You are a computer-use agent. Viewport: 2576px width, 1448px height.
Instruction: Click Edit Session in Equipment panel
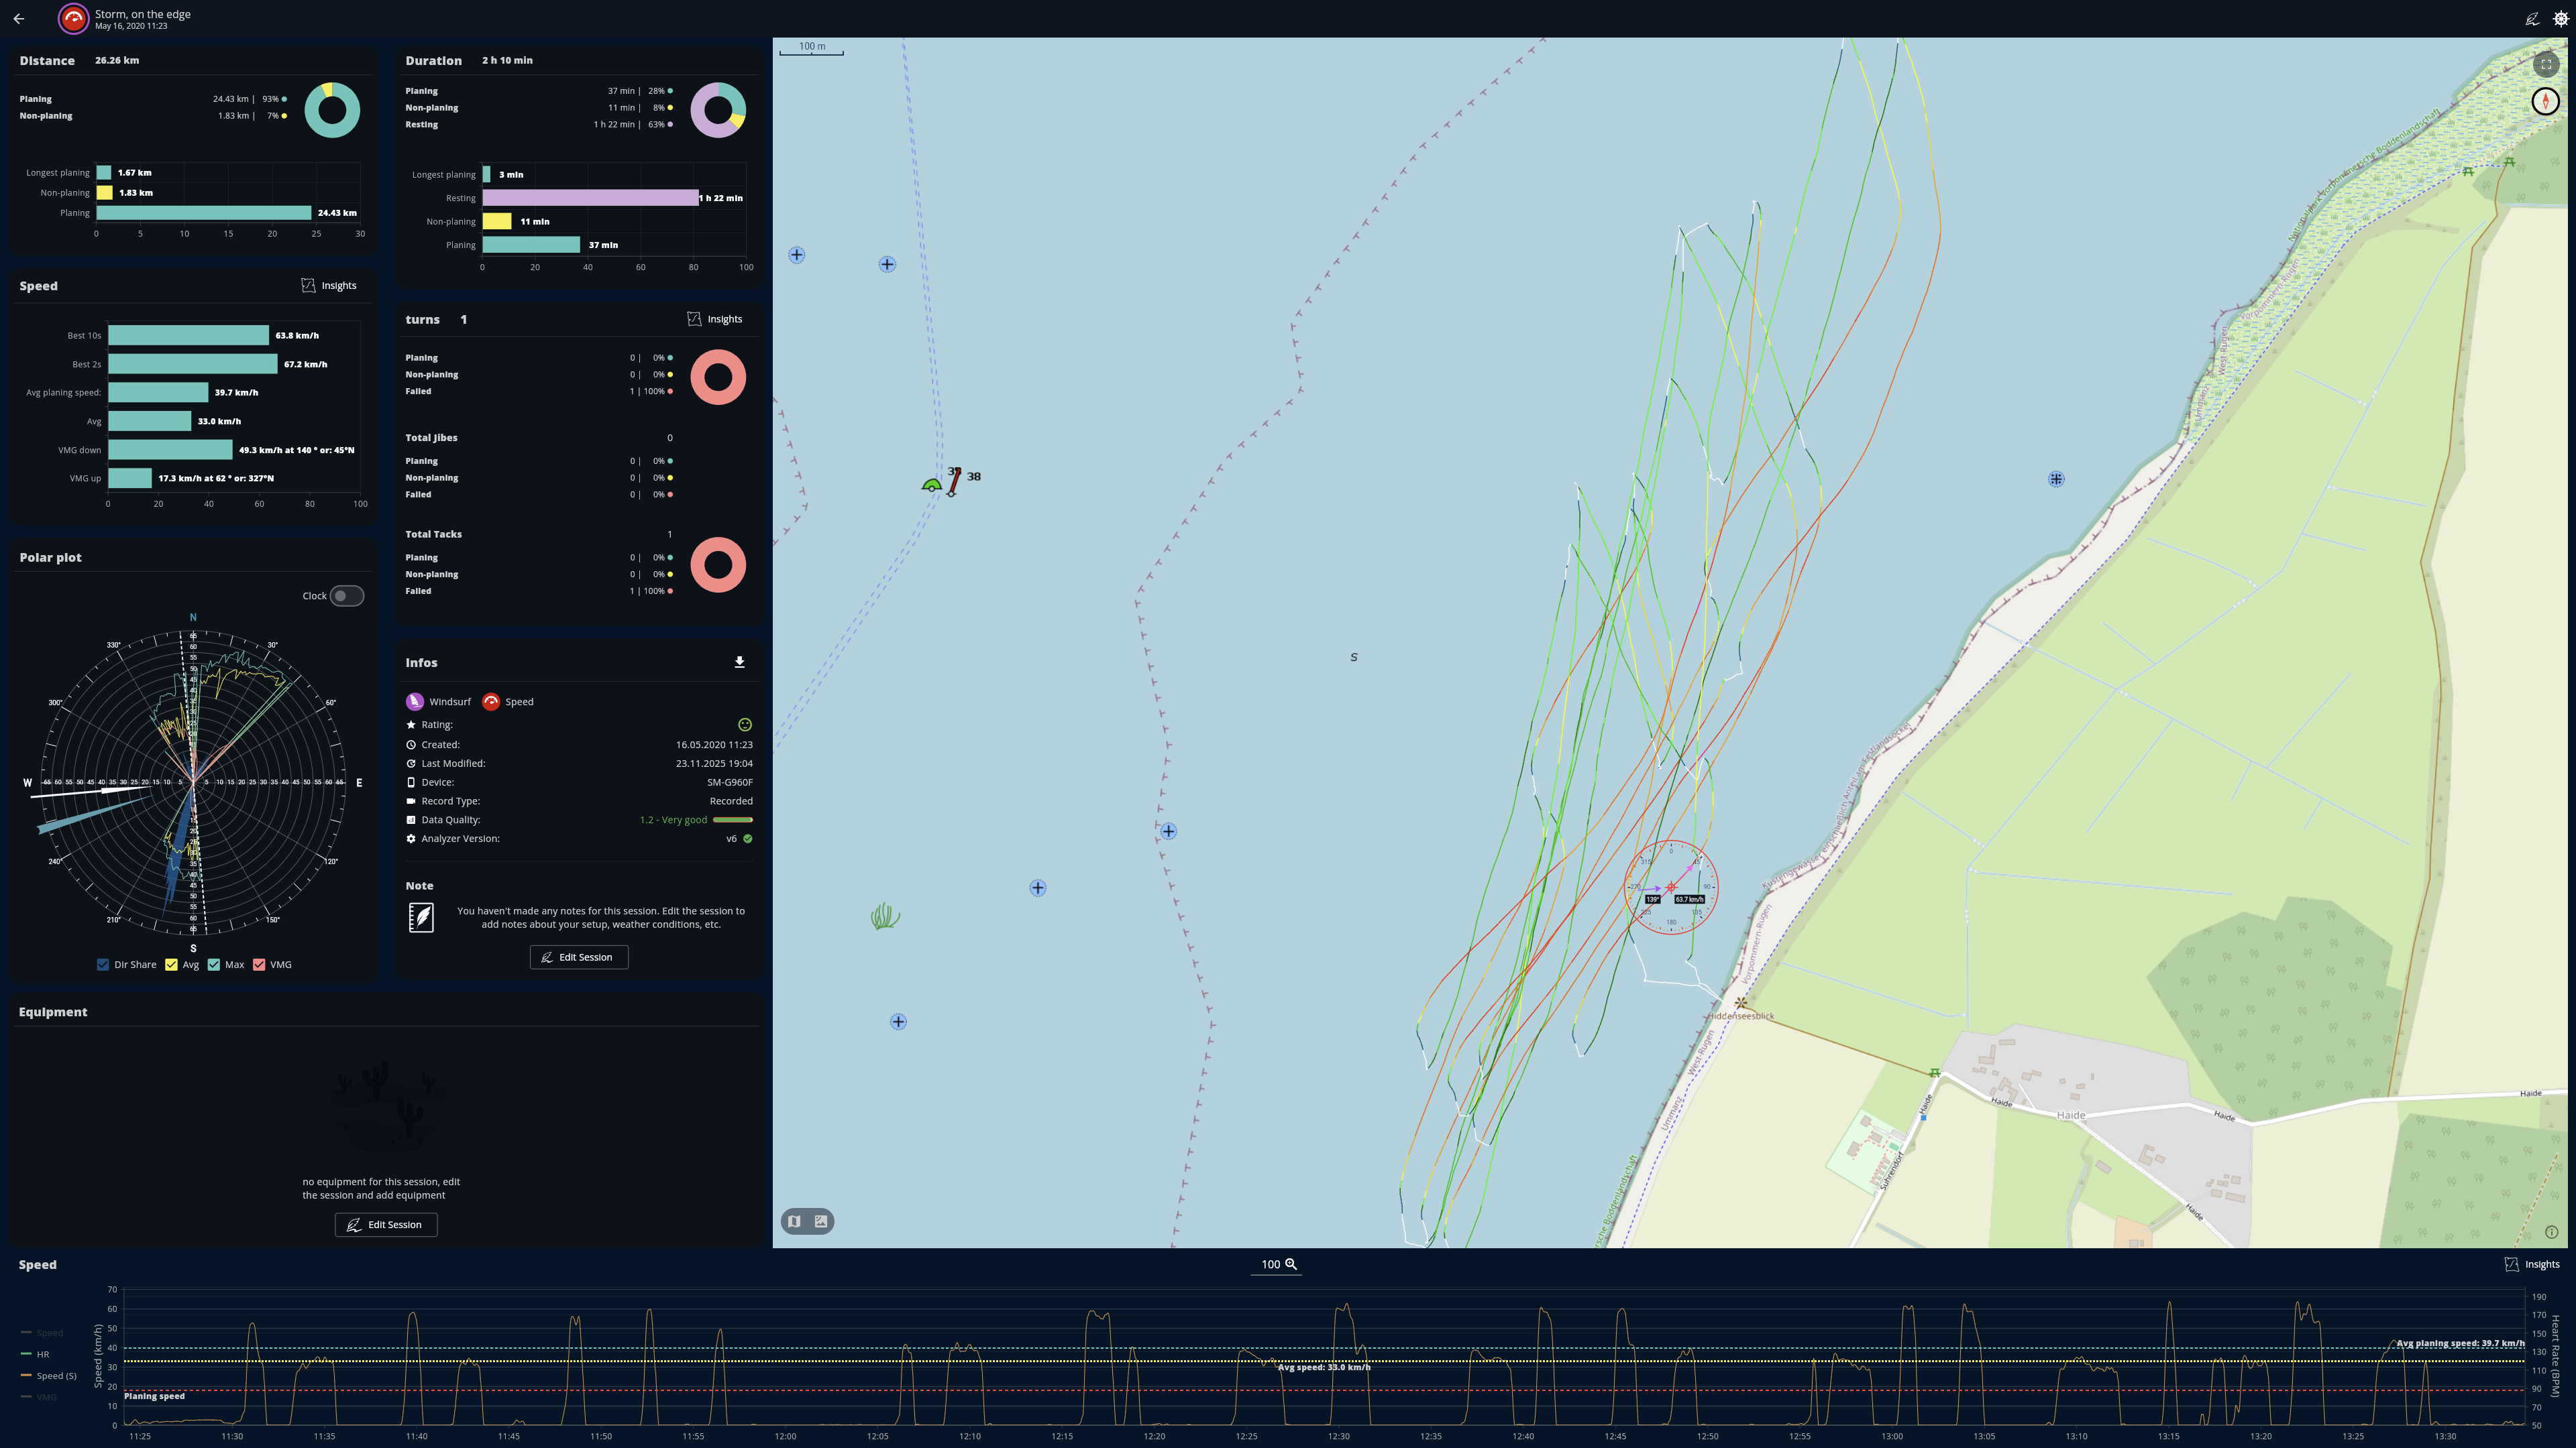pyautogui.click(x=385, y=1224)
